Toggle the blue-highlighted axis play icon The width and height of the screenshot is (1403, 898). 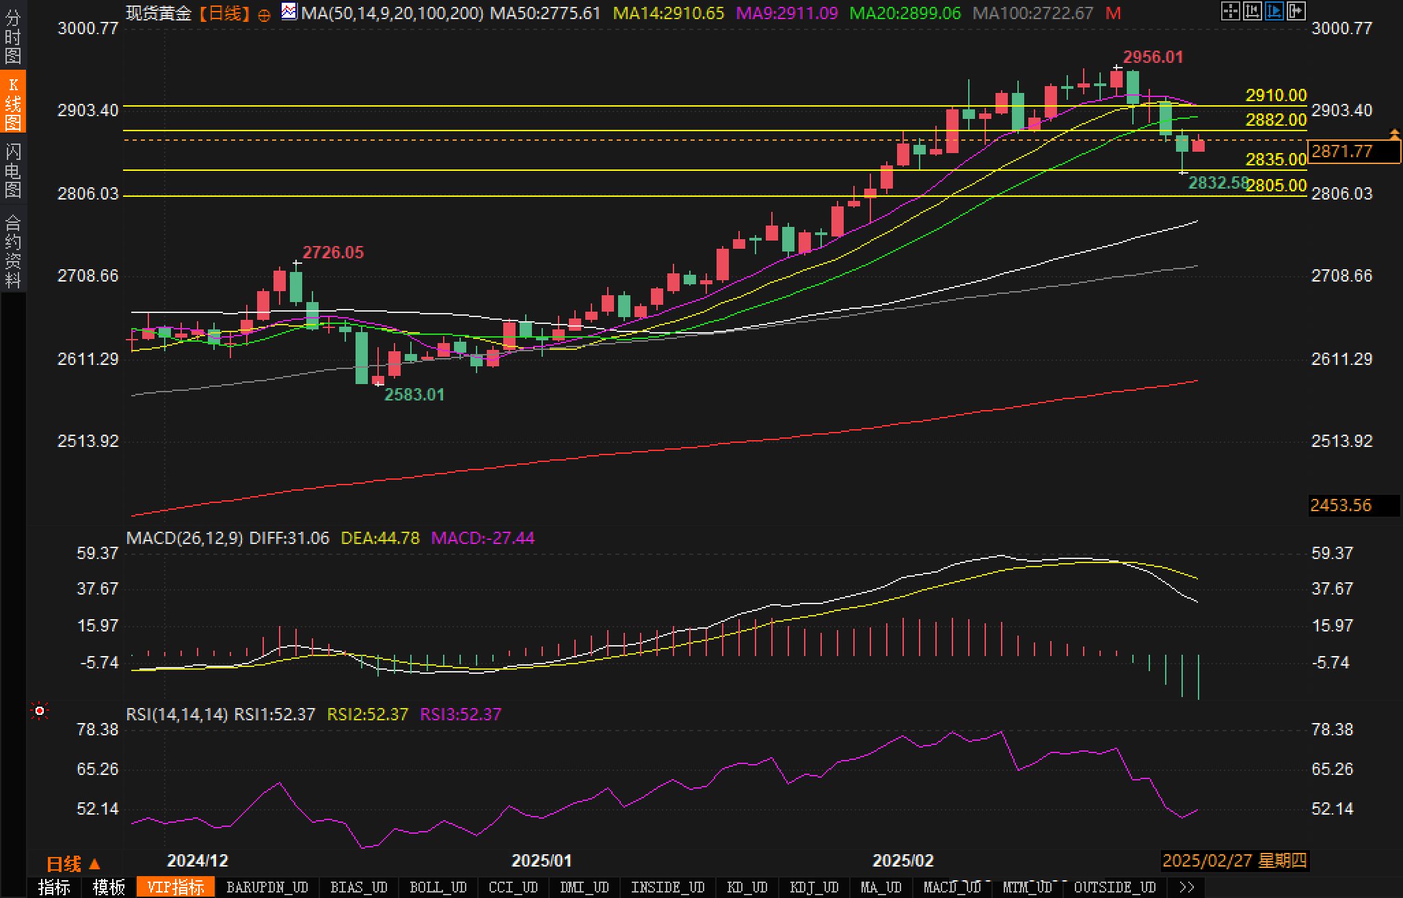1274,11
